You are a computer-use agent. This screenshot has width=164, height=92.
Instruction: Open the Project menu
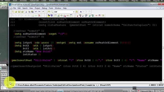pos(37,8)
